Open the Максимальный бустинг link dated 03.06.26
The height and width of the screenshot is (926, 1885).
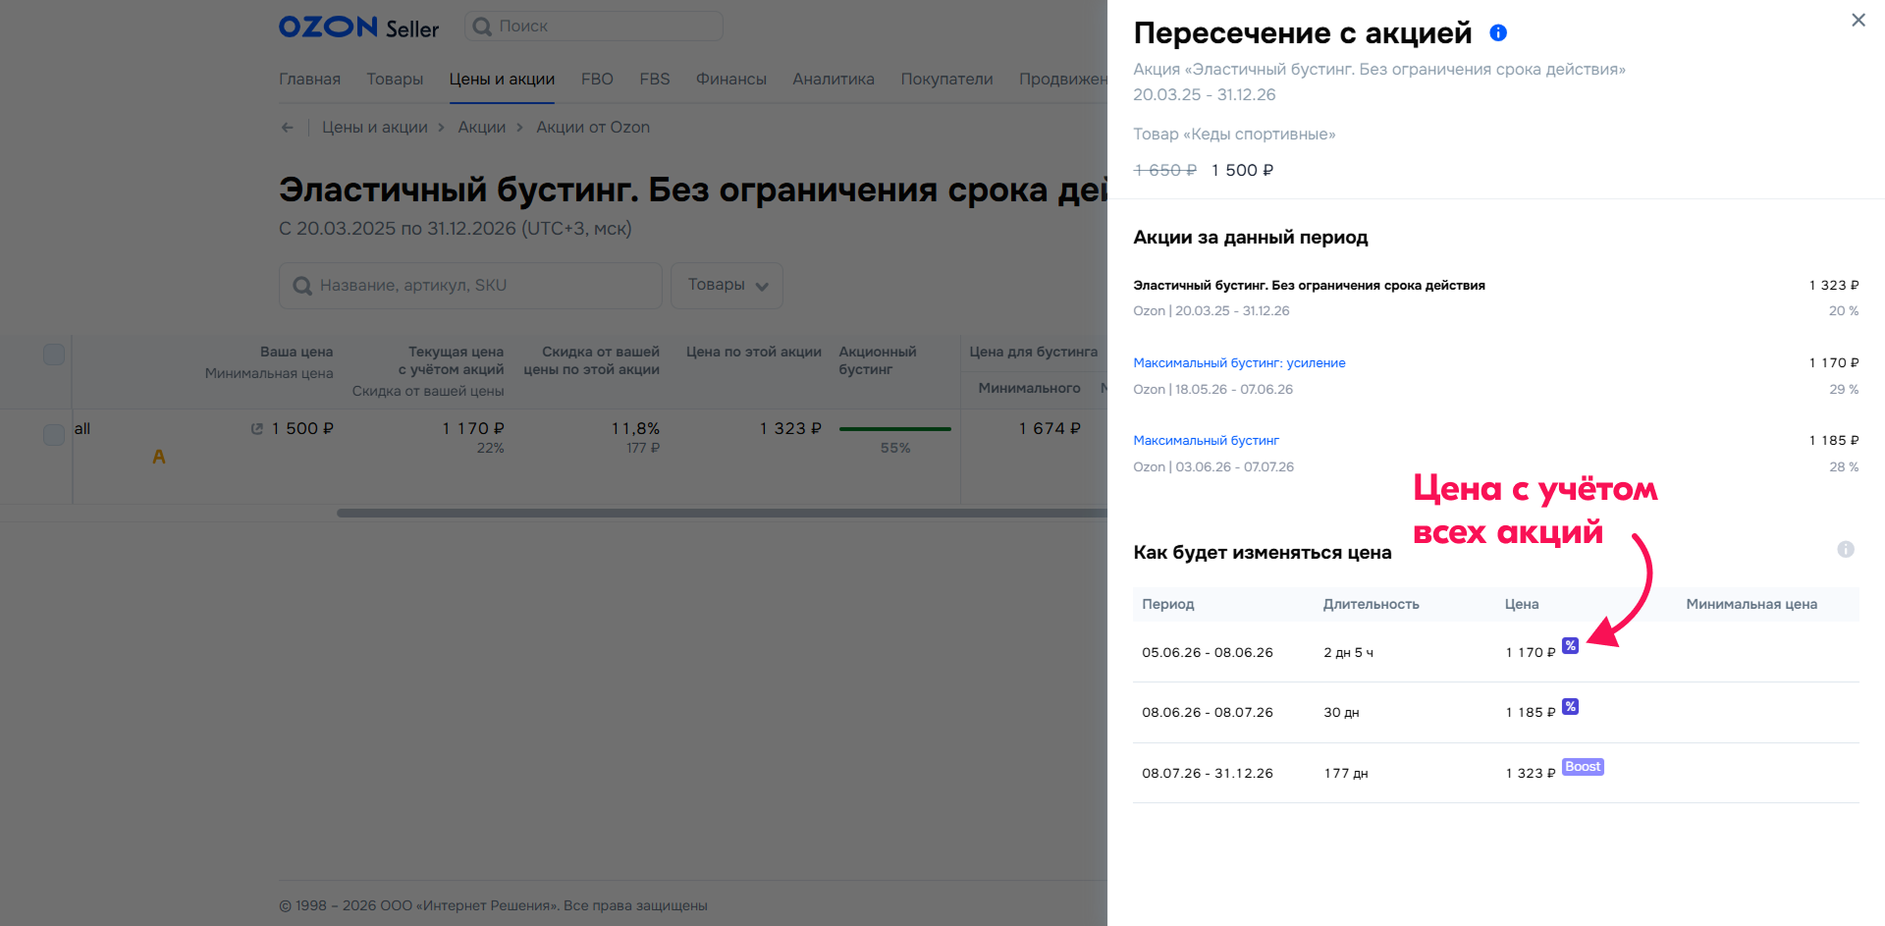tap(1206, 441)
